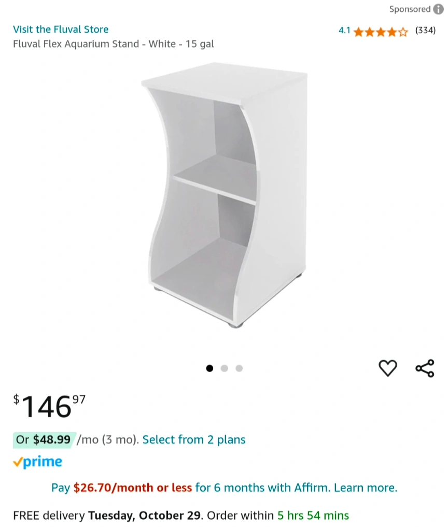Open Visit the Fluval Store link

[x=61, y=29]
